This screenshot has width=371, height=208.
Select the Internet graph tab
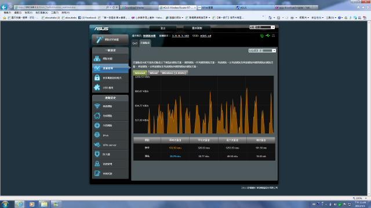tap(140, 73)
